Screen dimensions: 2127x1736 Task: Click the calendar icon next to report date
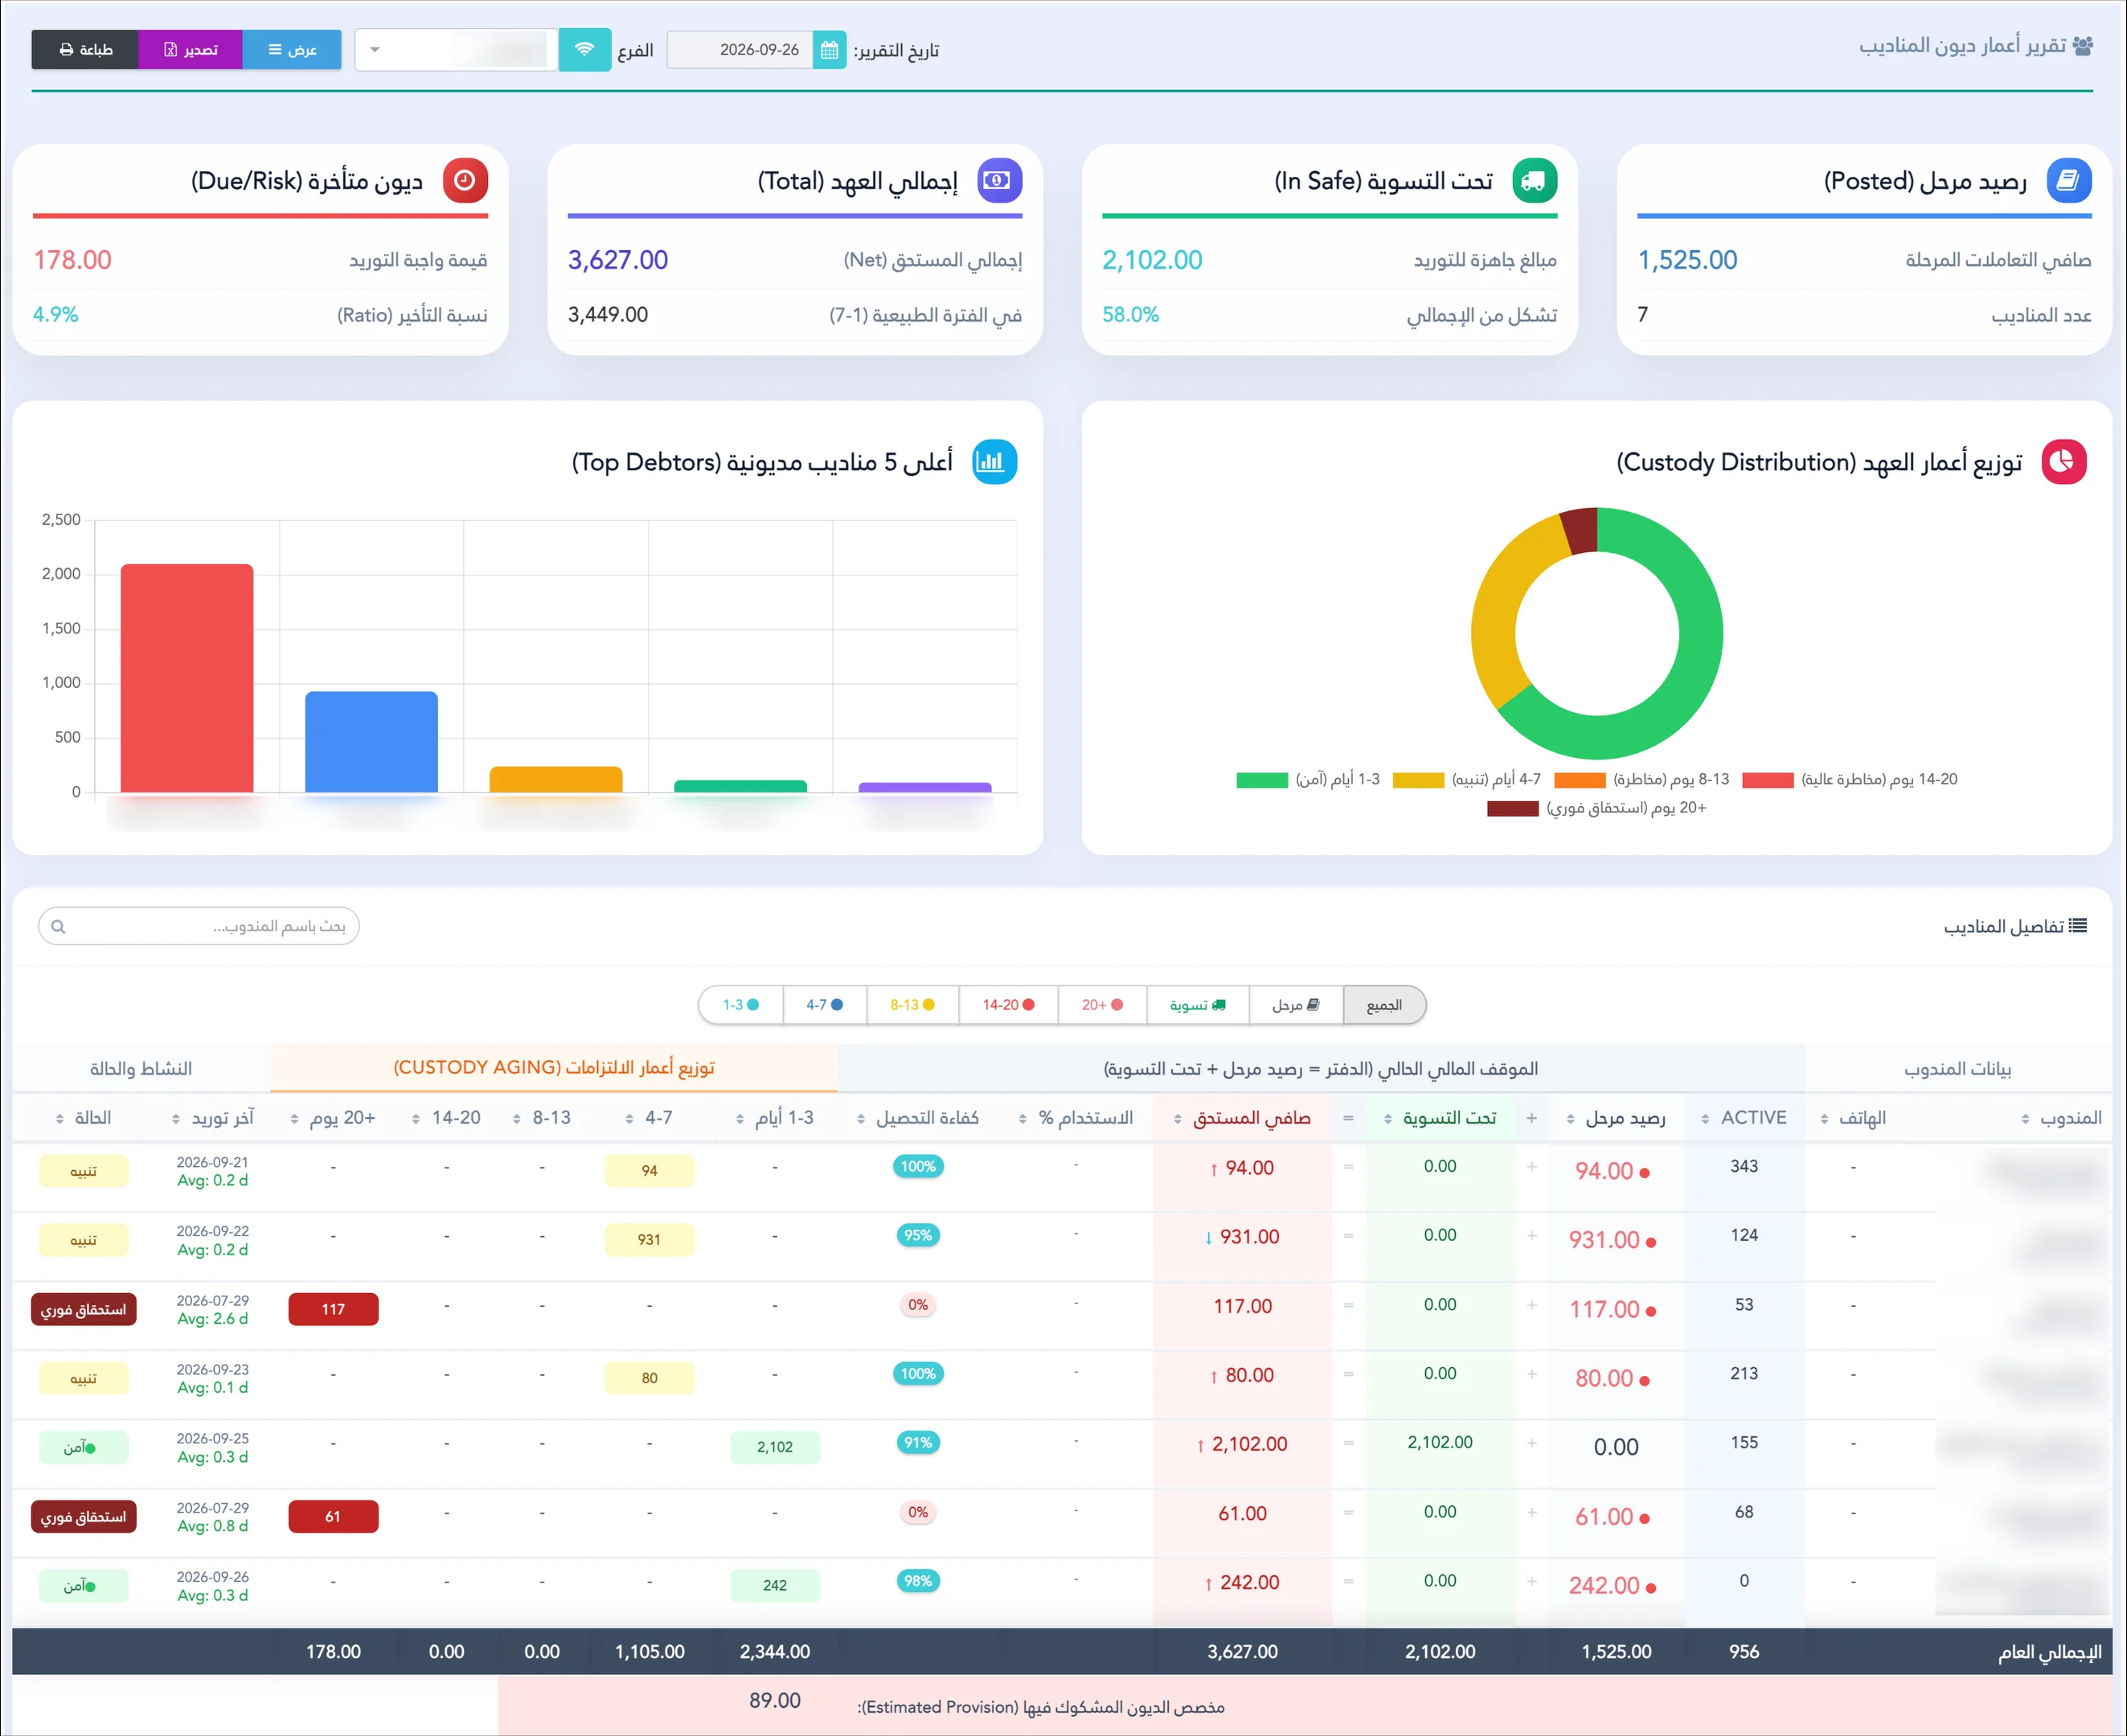pyautogui.click(x=829, y=50)
